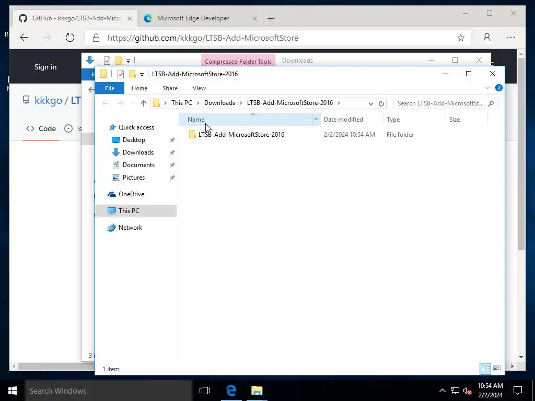The width and height of the screenshot is (535, 401).
Task: Switch to Large icons view layout
Action: (497, 369)
